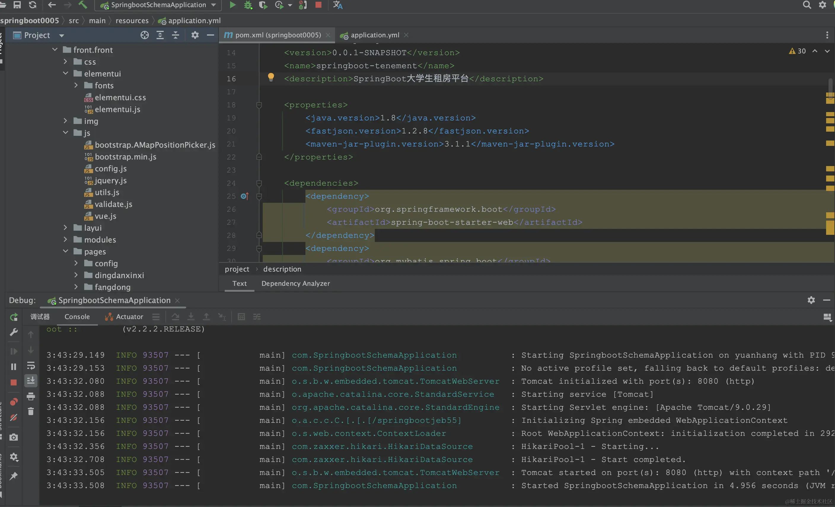Open the Dependency Analyzer tab

[x=296, y=283]
